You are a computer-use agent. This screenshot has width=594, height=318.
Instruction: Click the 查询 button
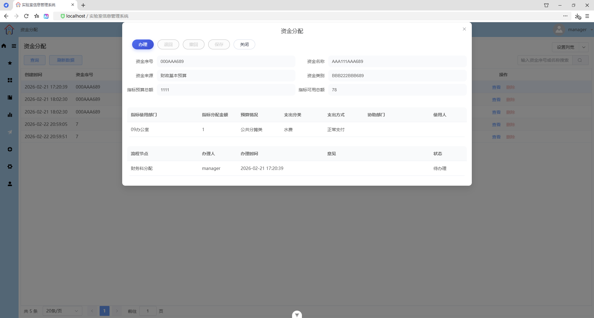[35, 60]
